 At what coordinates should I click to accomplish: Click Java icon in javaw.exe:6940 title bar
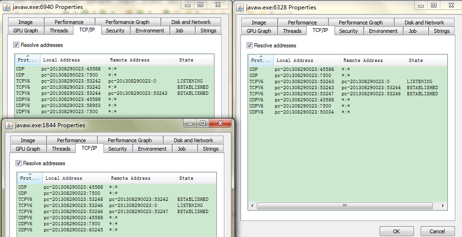pyautogui.click(x=7, y=7)
